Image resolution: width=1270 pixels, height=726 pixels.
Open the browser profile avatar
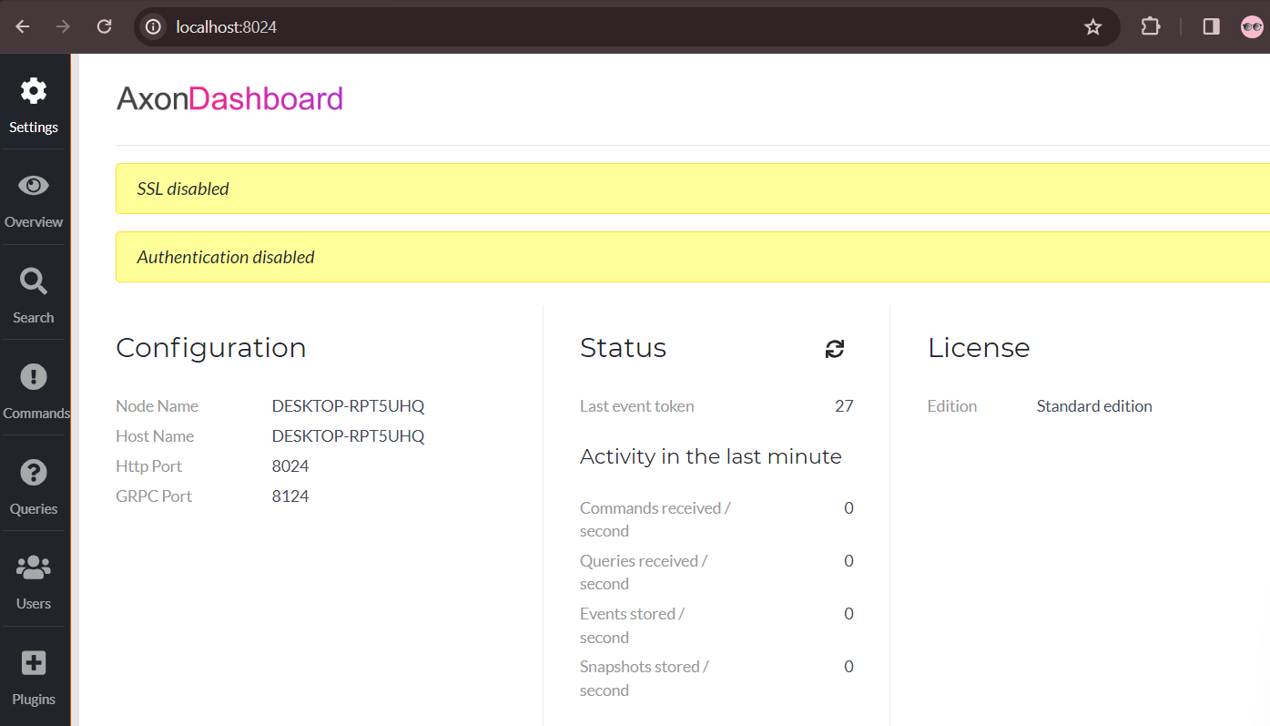(1252, 26)
